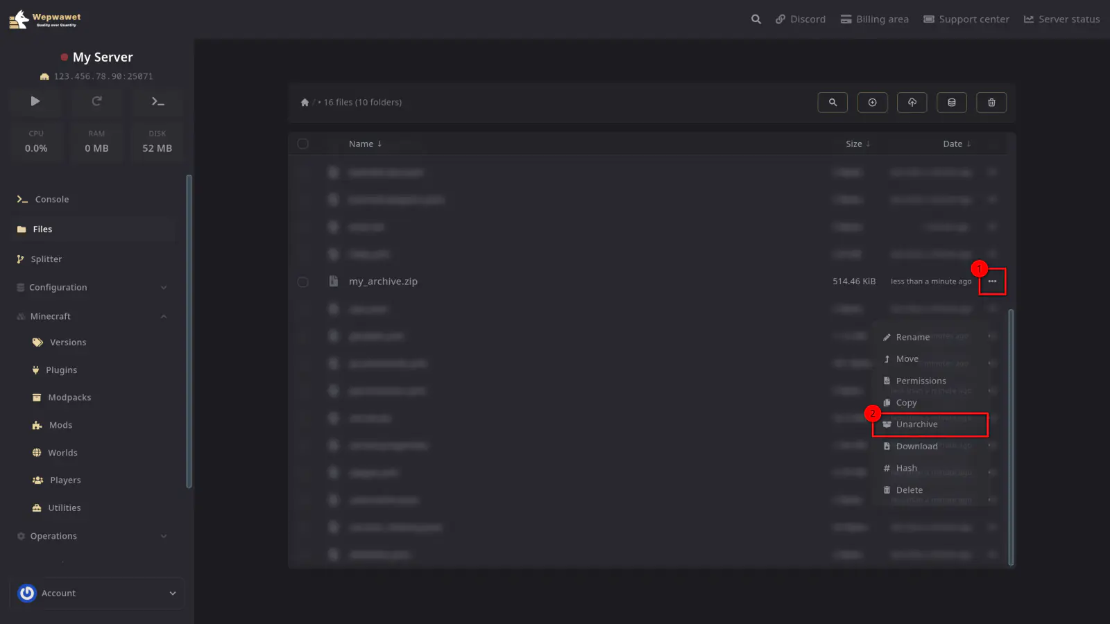This screenshot has width=1110, height=624.
Task: Click the file search magnifier button
Action: [832, 103]
